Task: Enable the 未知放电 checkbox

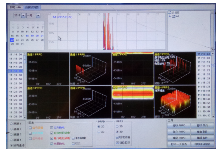Action: tap(73, 138)
